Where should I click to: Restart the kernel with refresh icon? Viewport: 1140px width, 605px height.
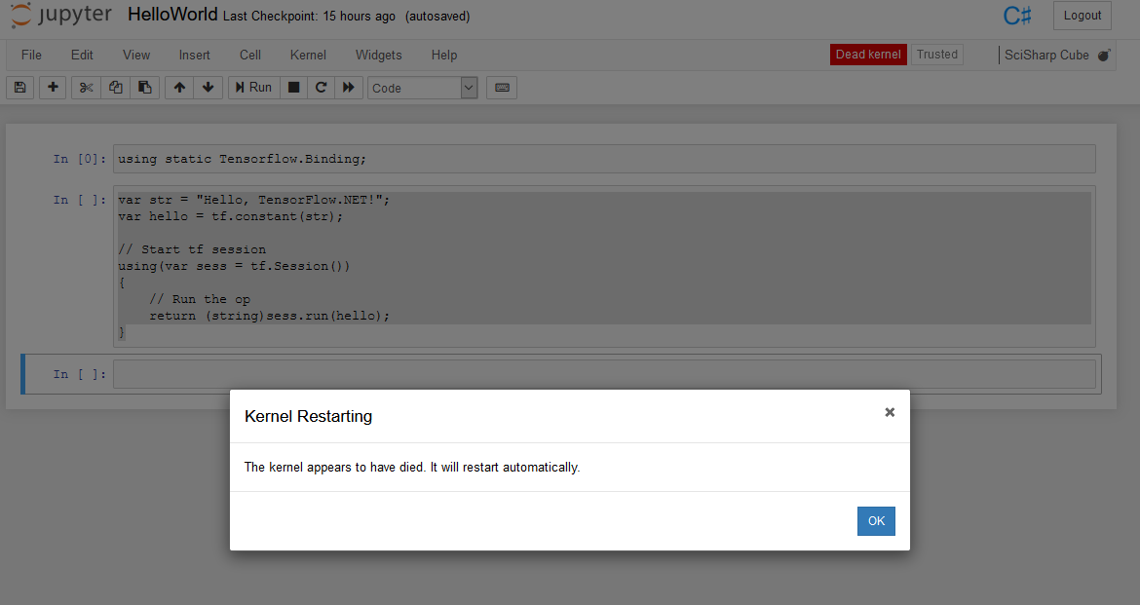[321, 88]
